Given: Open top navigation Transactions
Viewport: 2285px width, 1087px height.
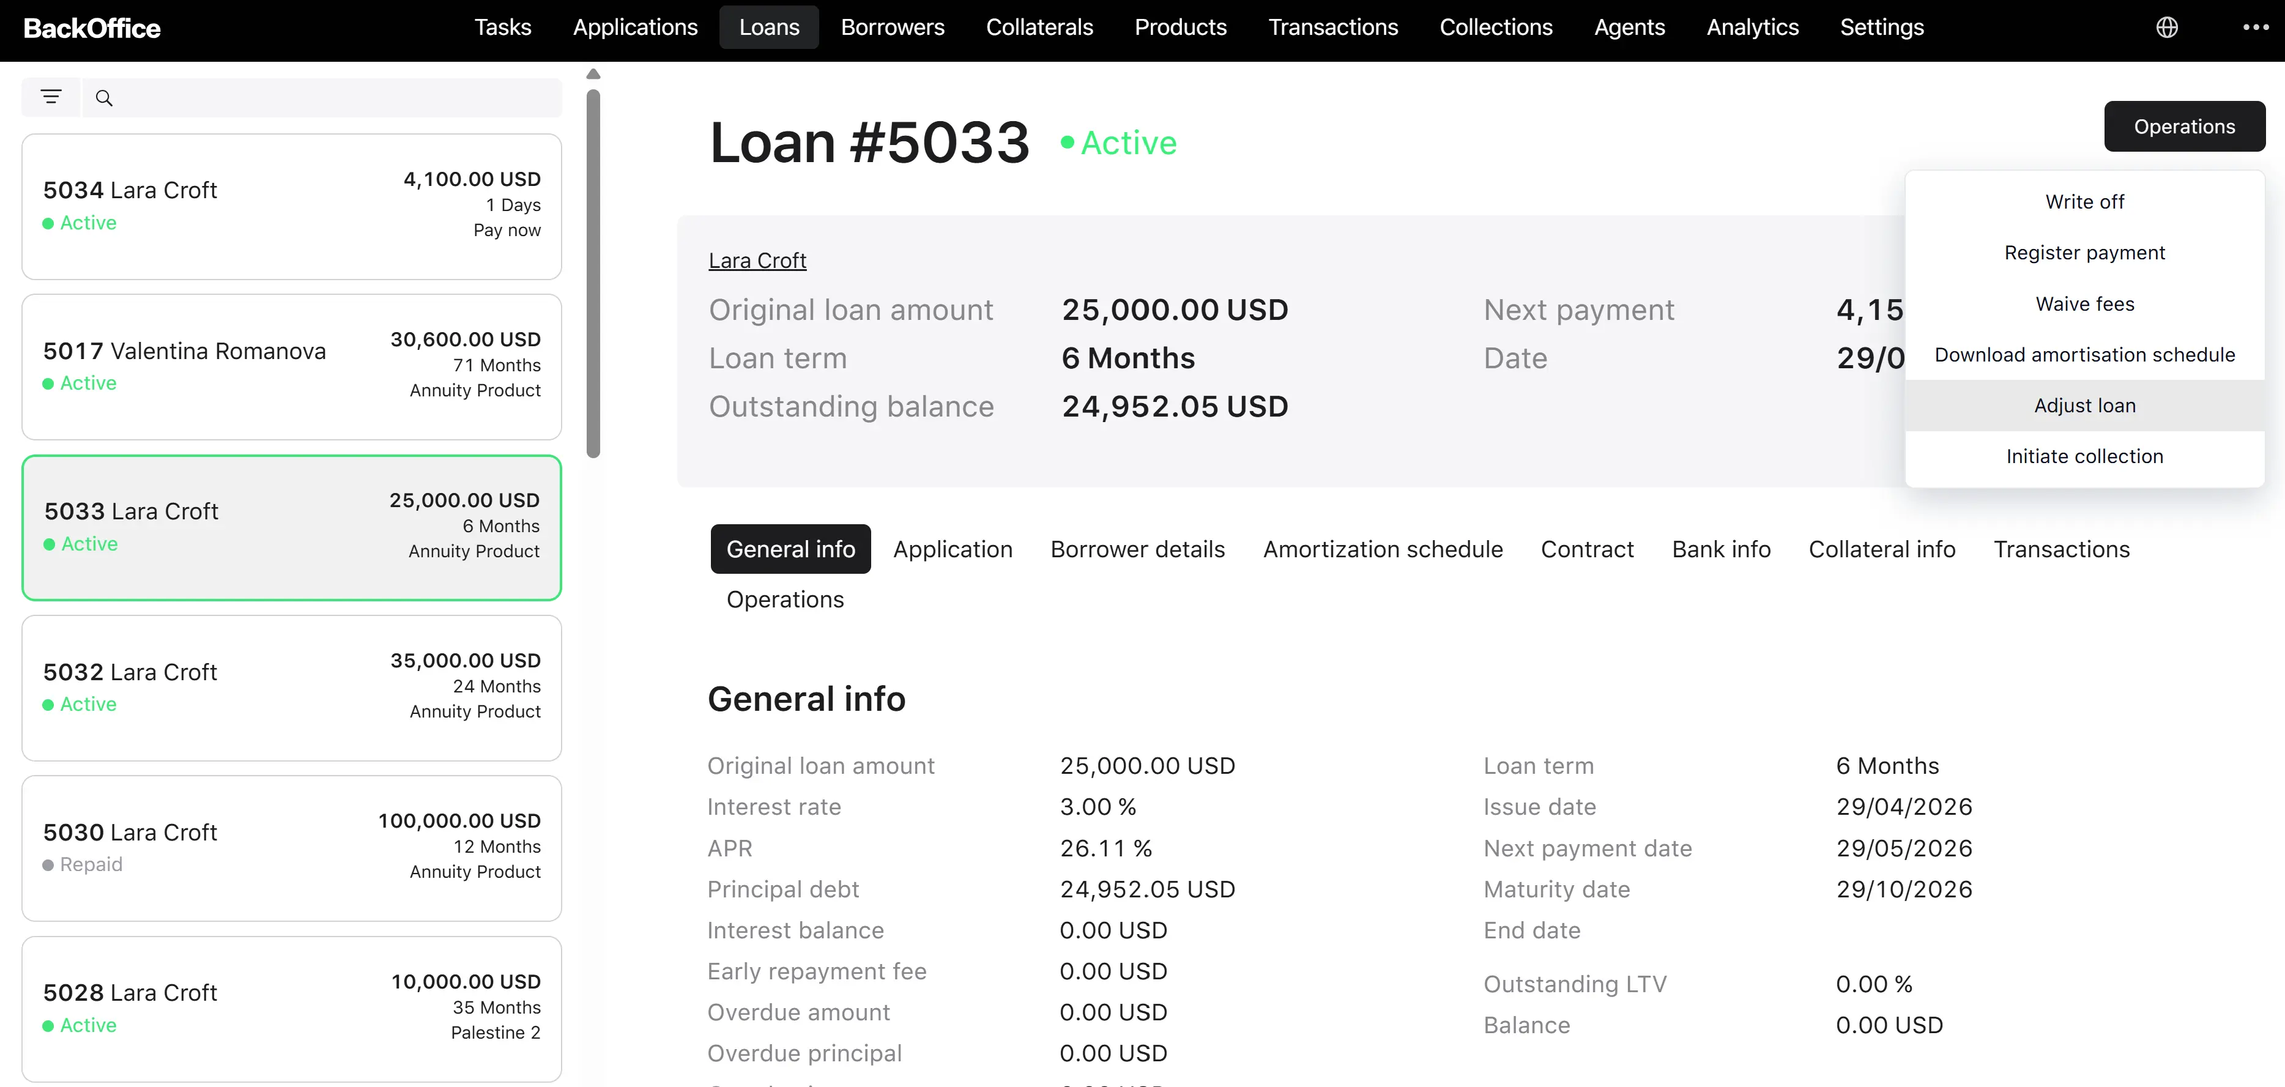Looking at the screenshot, I should coord(1333,28).
